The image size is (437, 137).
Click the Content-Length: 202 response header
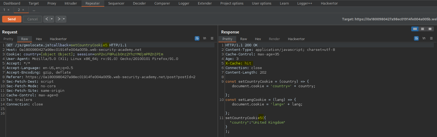click(x=246, y=73)
